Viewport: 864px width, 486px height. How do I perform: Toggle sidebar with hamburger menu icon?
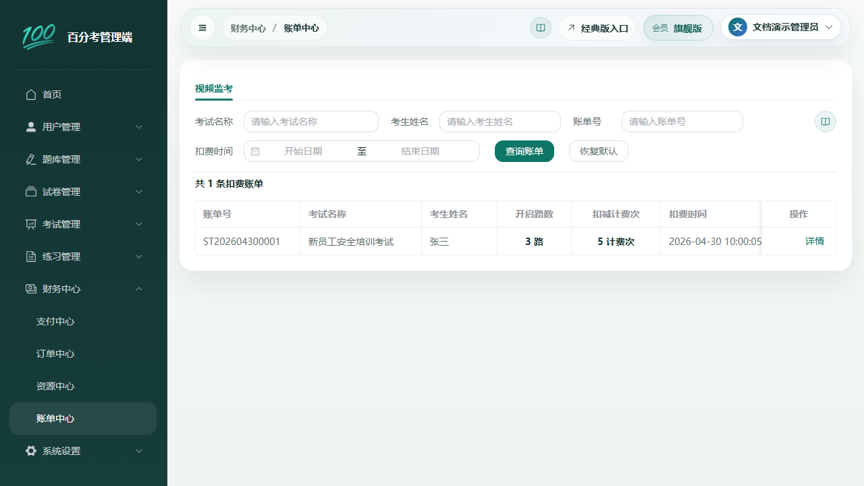202,28
